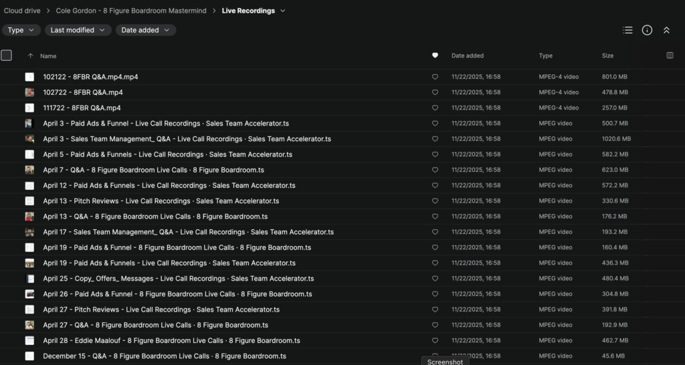Toggle favorite on April 28 - Eddie Maalouf

(x=435, y=341)
